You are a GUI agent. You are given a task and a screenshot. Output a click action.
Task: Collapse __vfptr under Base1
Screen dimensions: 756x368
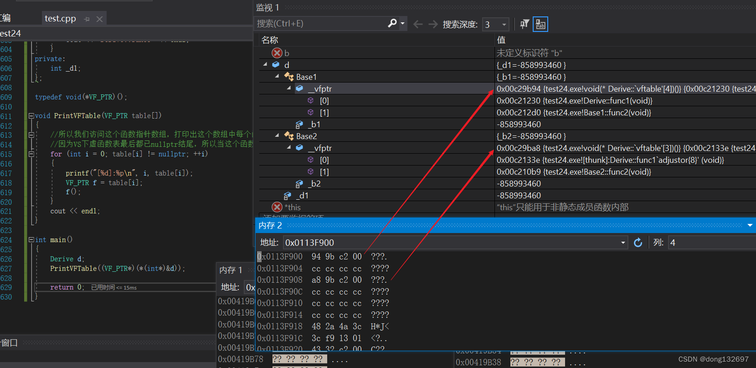(289, 88)
